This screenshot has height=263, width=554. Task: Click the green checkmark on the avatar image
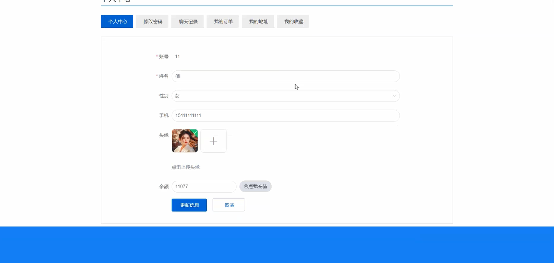[x=195, y=133]
